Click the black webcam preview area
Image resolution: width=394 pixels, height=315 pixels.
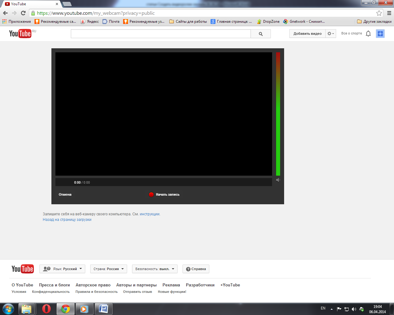tap(164, 114)
